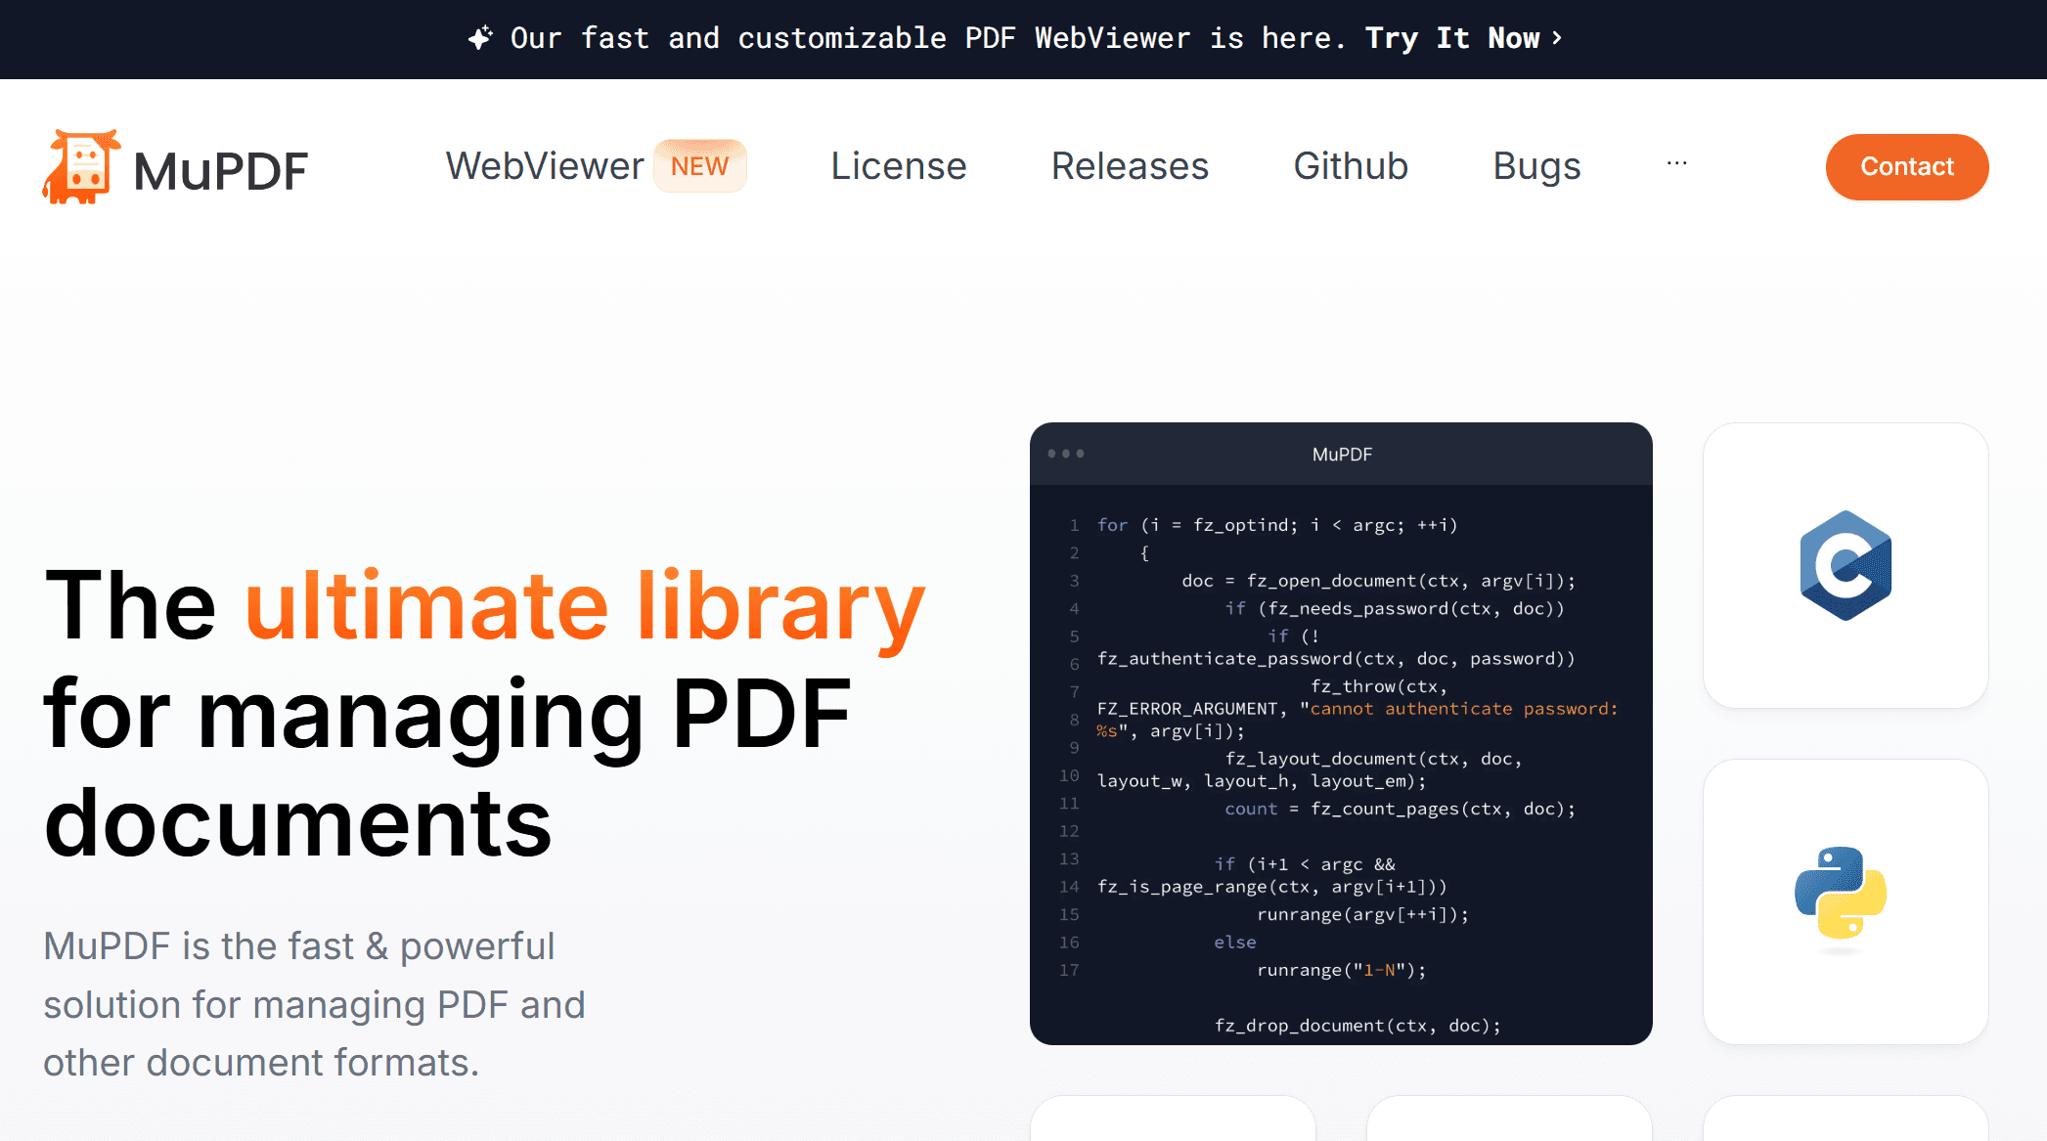Viewport: 2047px width, 1141px height.
Task: Click the "for (i = fz_optind; i < argc; ++i)" line
Action: tap(1277, 525)
